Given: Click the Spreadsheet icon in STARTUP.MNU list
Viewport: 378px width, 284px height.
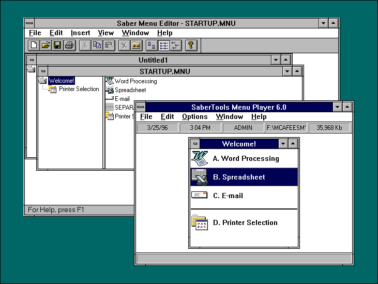Looking at the screenshot, I should 110,89.
